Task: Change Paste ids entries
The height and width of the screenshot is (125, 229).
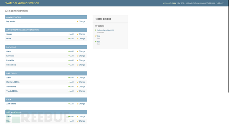Action: (81, 60)
